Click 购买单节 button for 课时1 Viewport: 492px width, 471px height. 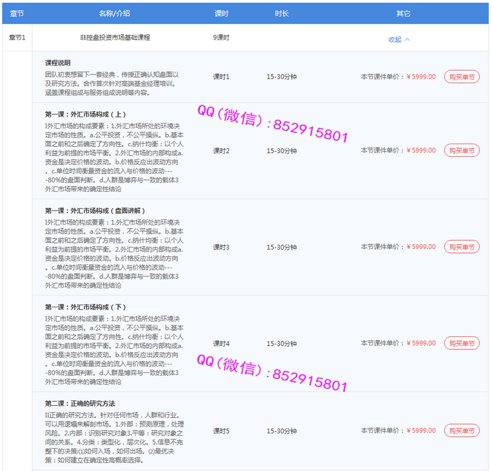(x=462, y=76)
